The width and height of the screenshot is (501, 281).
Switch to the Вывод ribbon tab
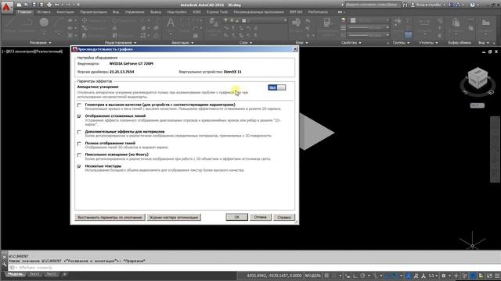156,12
